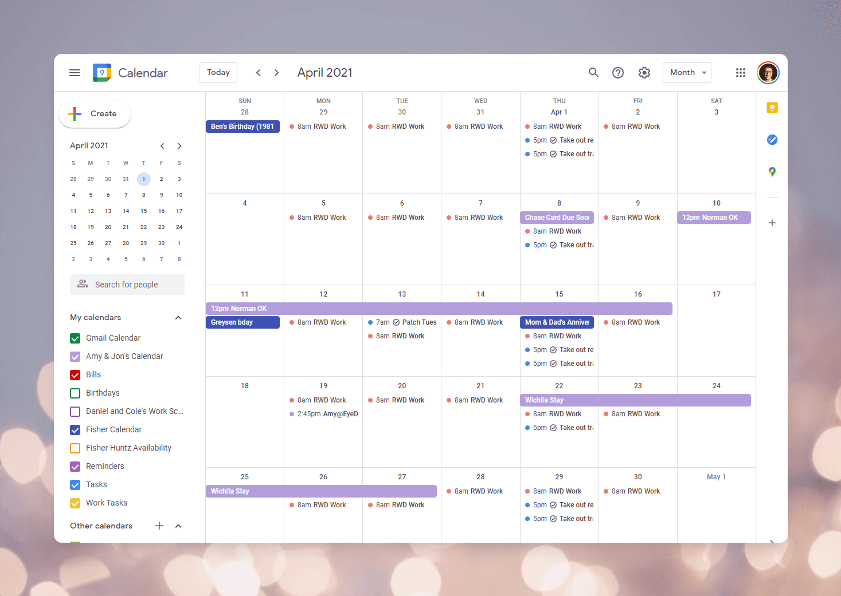This screenshot has width=841, height=596.
Task: Open the Support help icon
Action: (x=618, y=73)
